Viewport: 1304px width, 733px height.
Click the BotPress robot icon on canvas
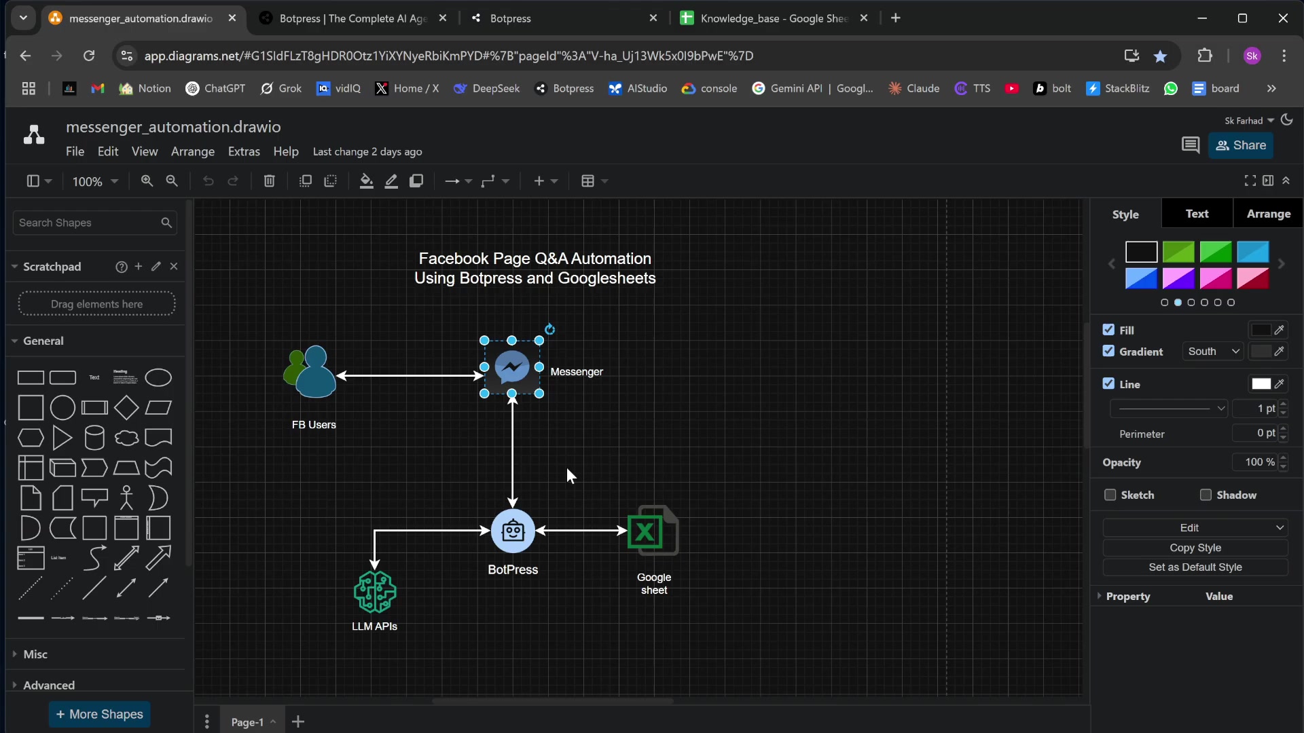(513, 531)
